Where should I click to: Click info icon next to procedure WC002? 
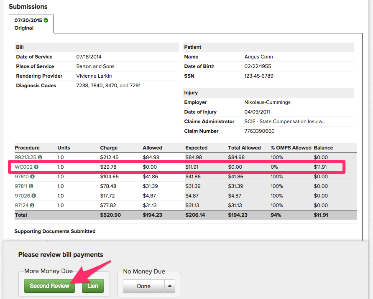click(x=36, y=167)
